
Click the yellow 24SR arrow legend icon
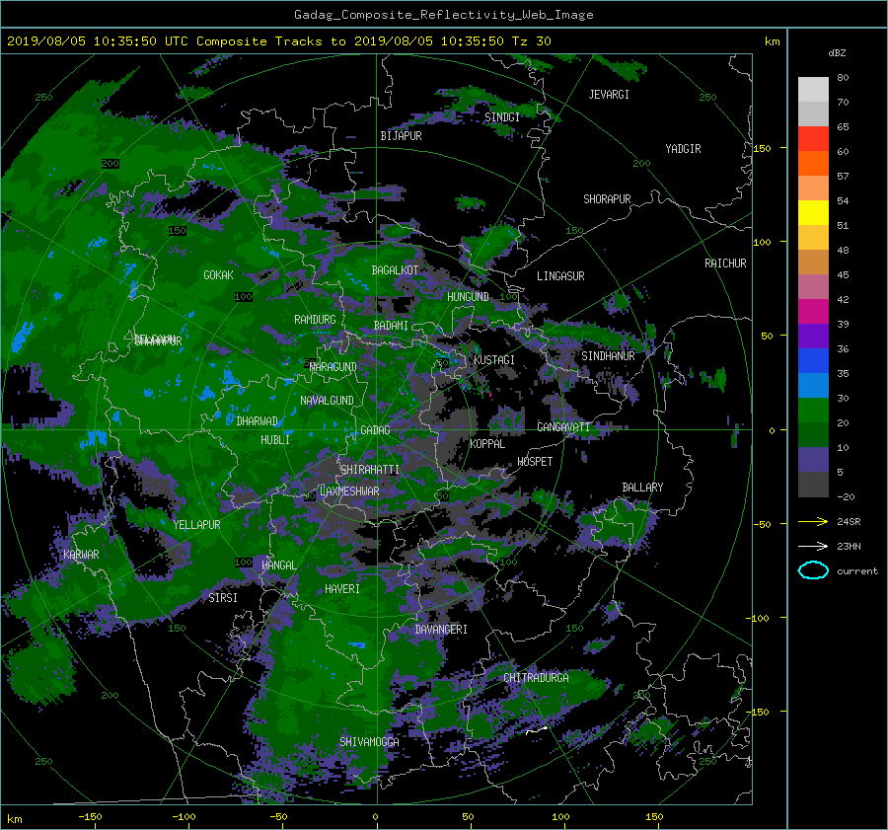coord(813,522)
